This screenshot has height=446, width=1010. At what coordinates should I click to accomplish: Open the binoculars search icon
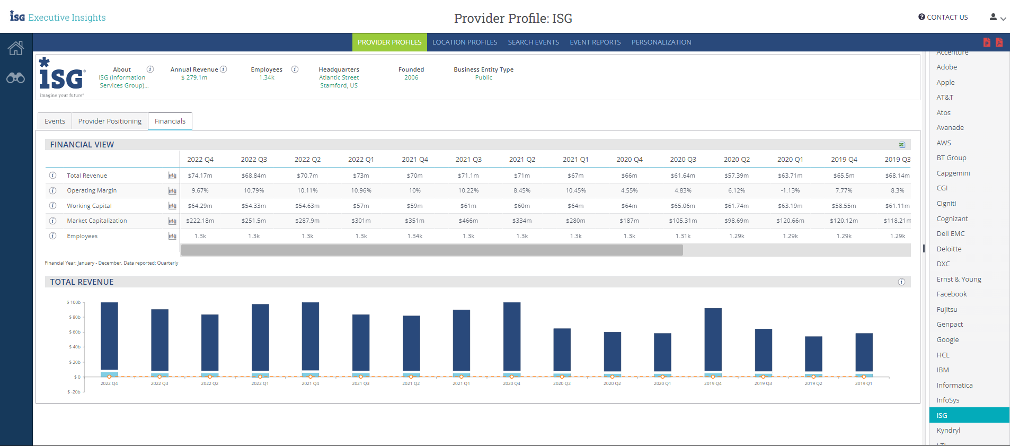tap(15, 78)
